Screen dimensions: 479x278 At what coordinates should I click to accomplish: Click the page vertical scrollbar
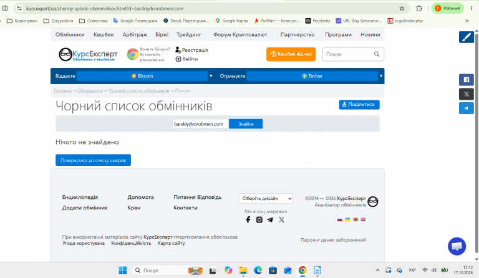click(477, 143)
